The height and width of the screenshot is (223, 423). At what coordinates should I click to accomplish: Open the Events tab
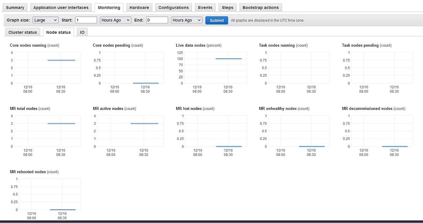click(x=205, y=8)
